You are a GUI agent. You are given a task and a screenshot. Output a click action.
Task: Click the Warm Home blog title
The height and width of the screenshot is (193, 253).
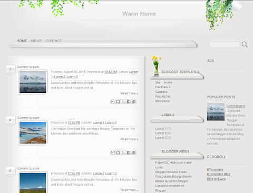click(x=139, y=14)
